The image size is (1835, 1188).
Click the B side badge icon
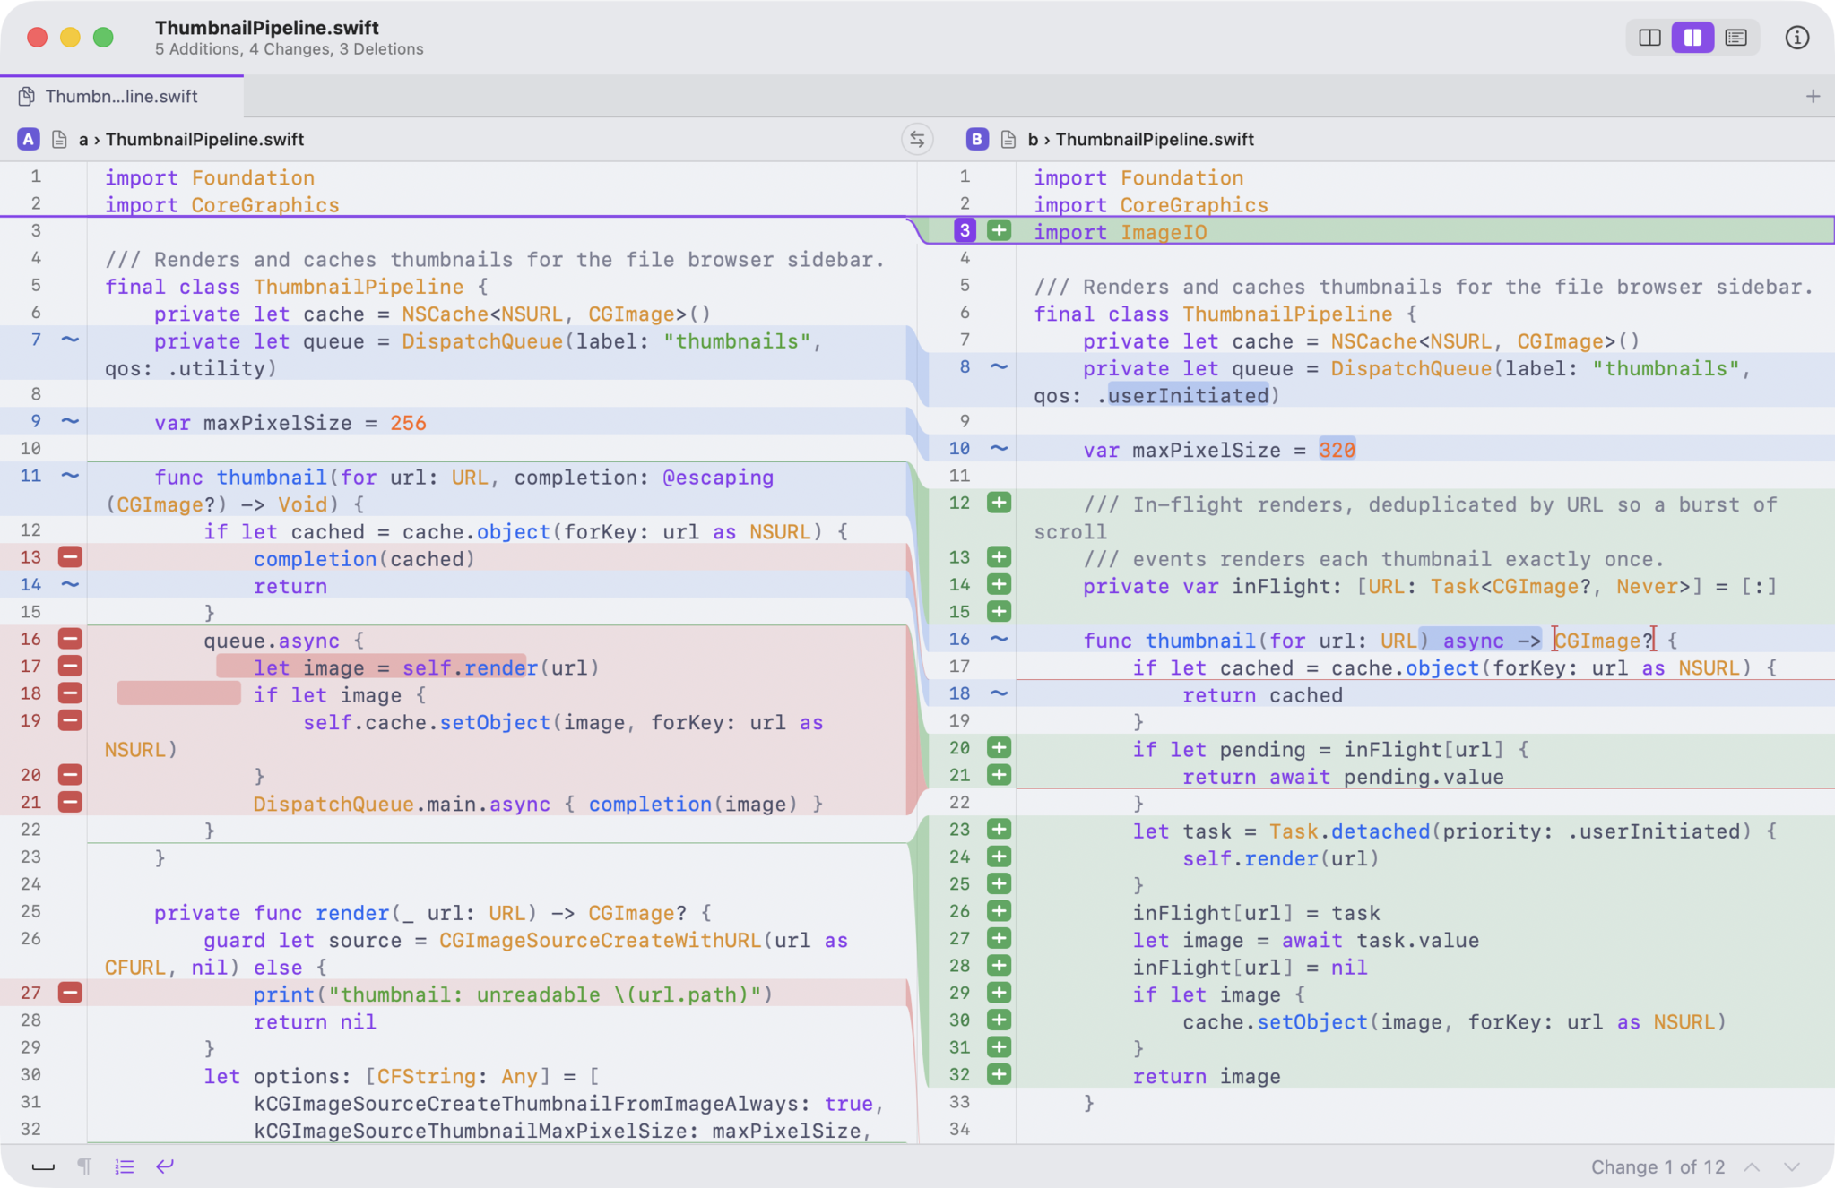pos(977,140)
